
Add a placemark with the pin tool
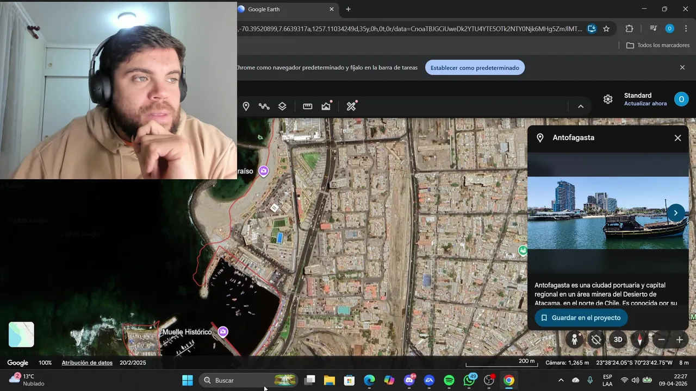[246, 106]
